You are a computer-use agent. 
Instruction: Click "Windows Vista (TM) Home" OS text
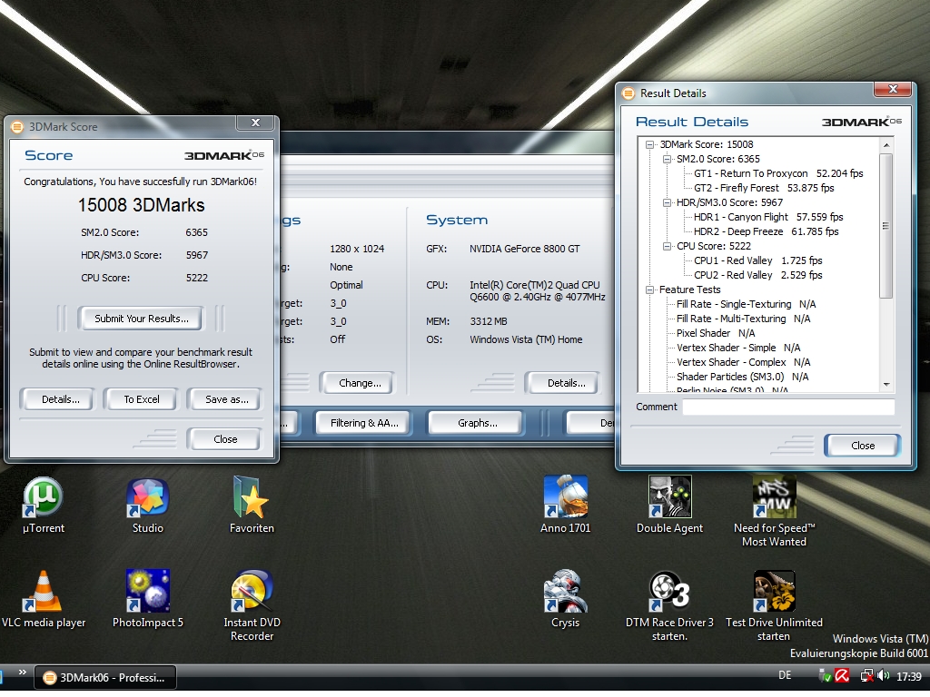[526, 339]
